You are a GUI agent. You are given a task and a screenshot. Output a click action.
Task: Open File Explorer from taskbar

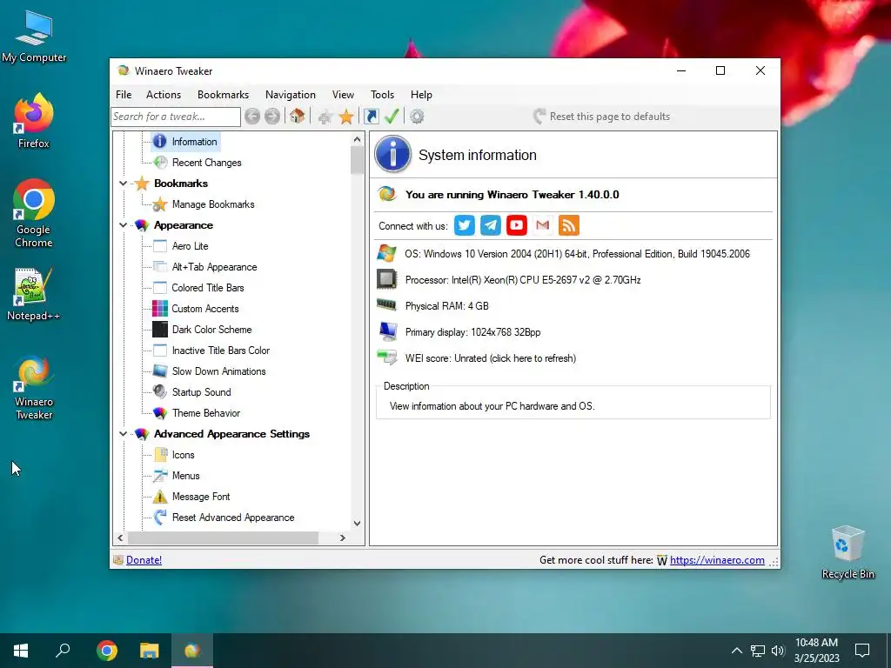click(x=150, y=651)
